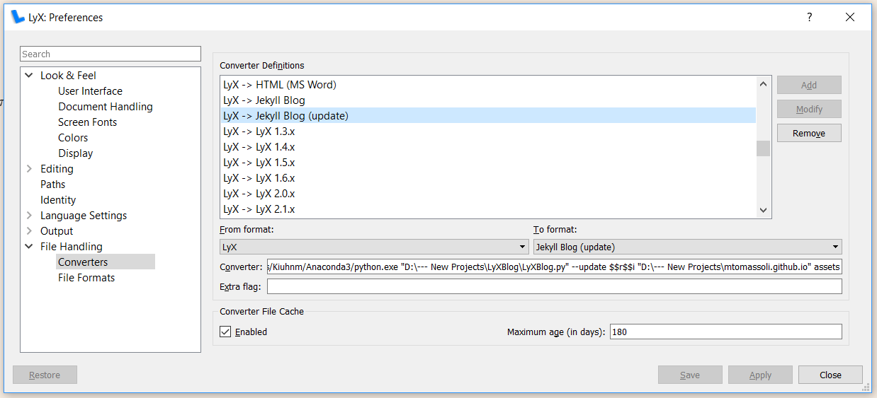This screenshot has height=398, width=877.
Task: Click the Close button at bottom
Action: coord(830,375)
